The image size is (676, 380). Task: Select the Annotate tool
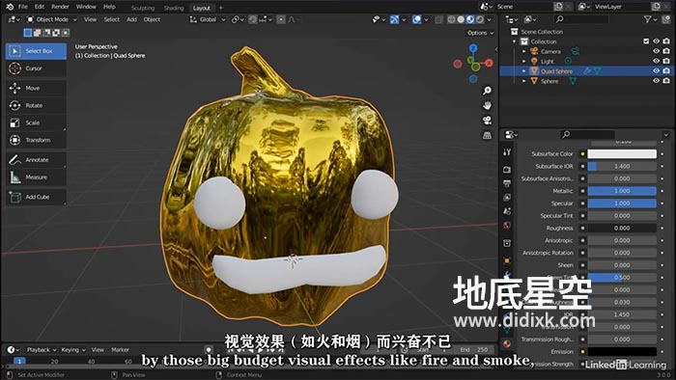36,160
